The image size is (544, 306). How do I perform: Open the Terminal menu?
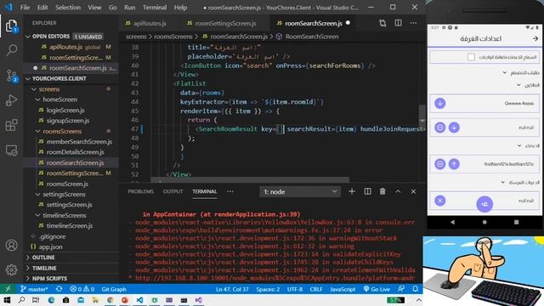click(x=155, y=8)
